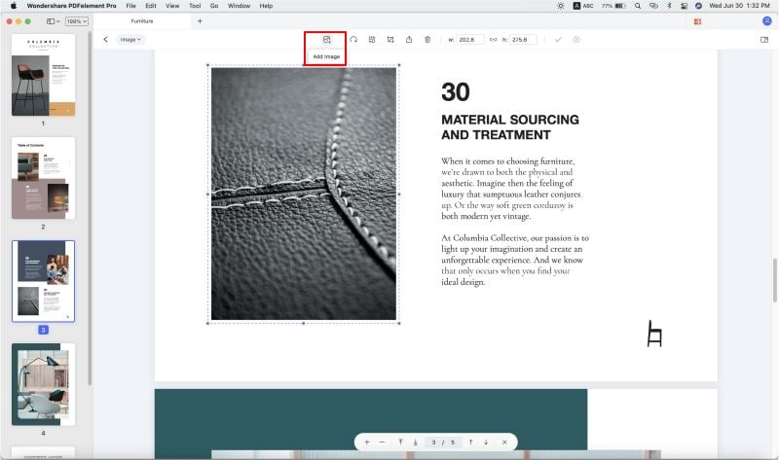This screenshot has height=460, width=779.
Task: Open the Edit menu
Action: (151, 6)
